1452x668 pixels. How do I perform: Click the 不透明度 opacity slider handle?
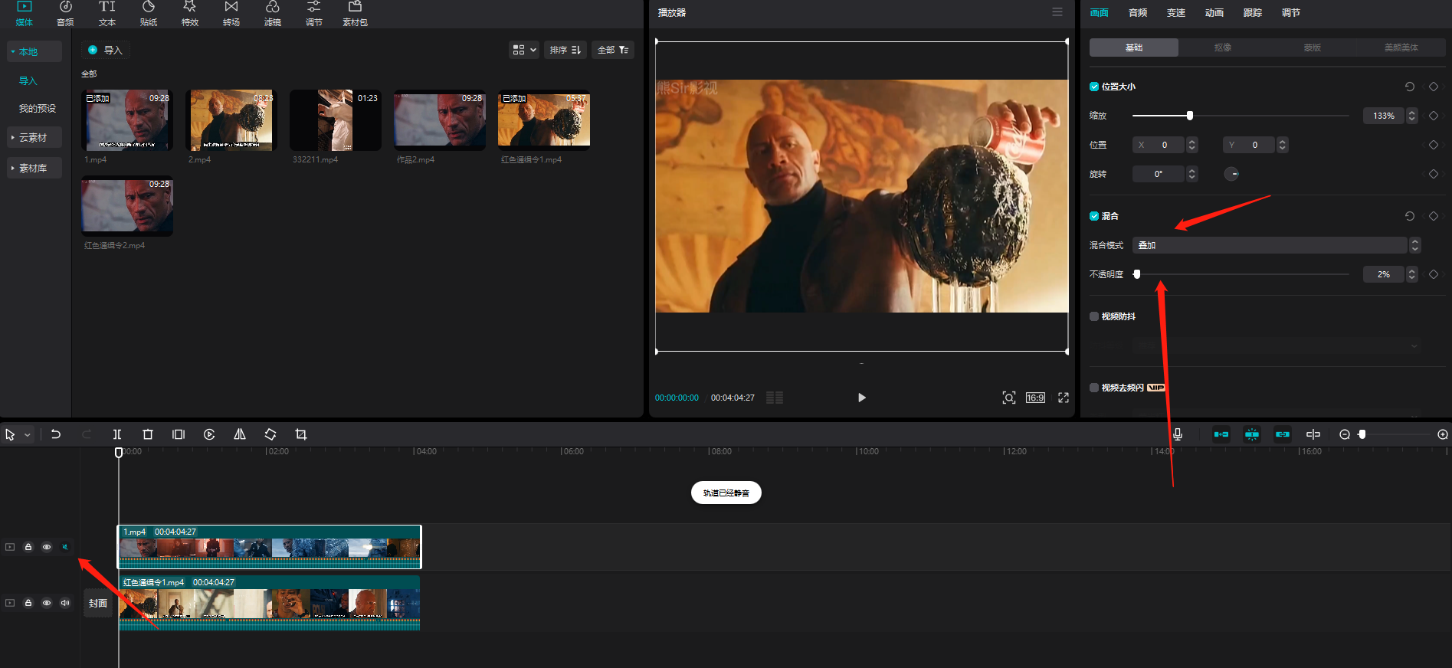[1137, 274]
